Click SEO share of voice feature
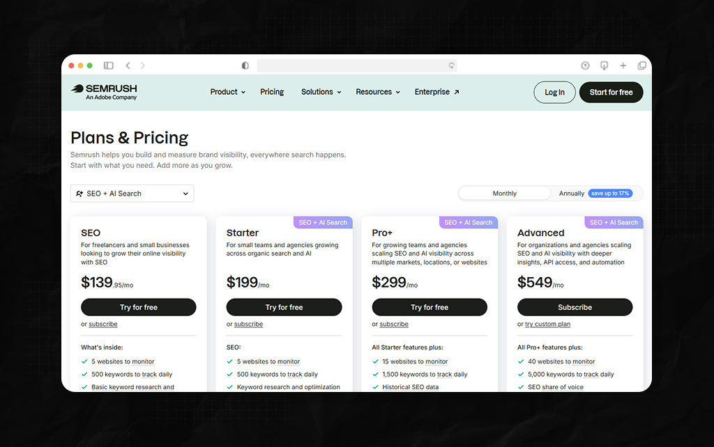Image resolution: width=714 pixels, height=447 pixels. point(556,387)
